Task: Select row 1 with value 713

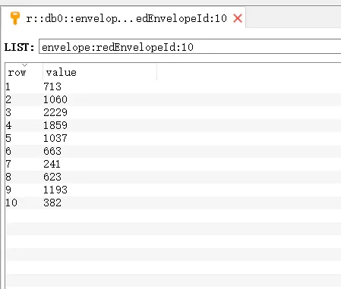Action: 173,86
